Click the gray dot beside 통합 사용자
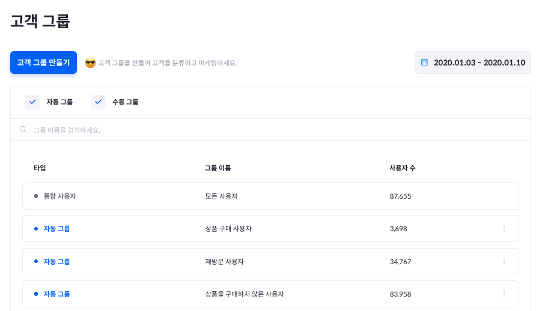Screen dimensions: 536x311 tap(36, 196)
